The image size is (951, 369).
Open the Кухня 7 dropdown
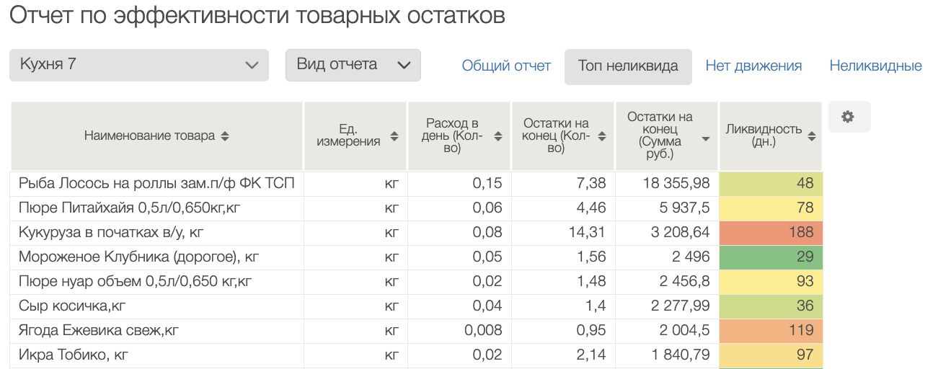pos(139,65)
